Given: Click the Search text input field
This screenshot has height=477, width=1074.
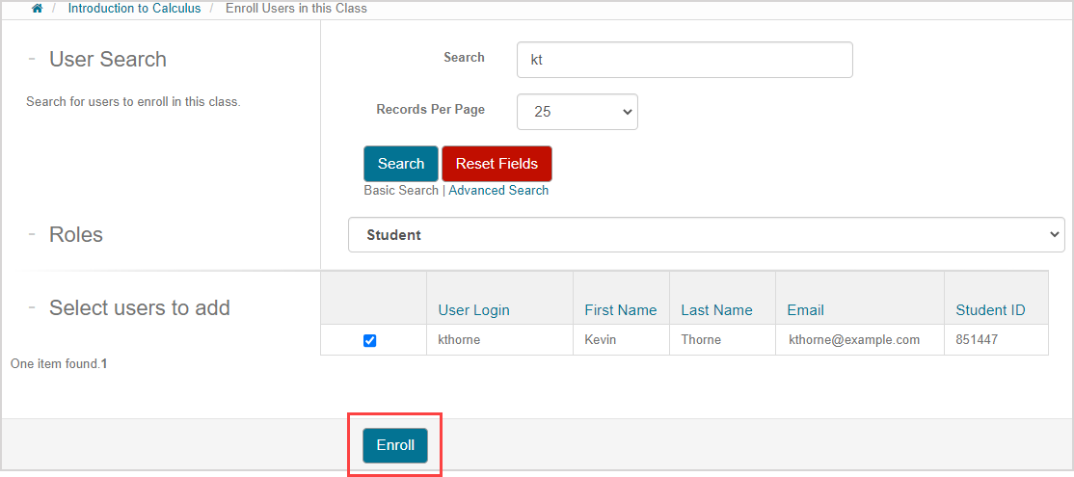Looking at the screenshot, I should pos(685,60).
